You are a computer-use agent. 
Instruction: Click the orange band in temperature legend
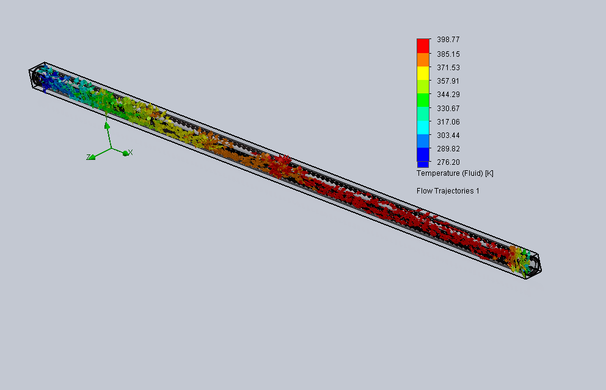423,59
